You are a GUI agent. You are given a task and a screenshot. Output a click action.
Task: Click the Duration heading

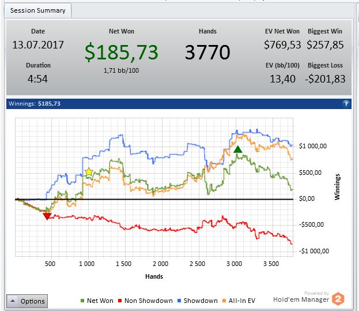[x=38, y=65]
